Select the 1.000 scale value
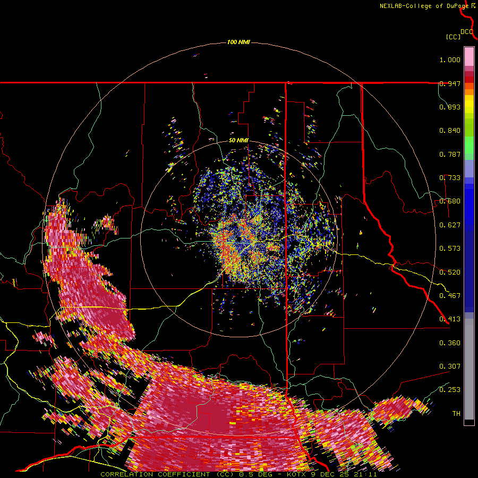 [x=450, y=59]
